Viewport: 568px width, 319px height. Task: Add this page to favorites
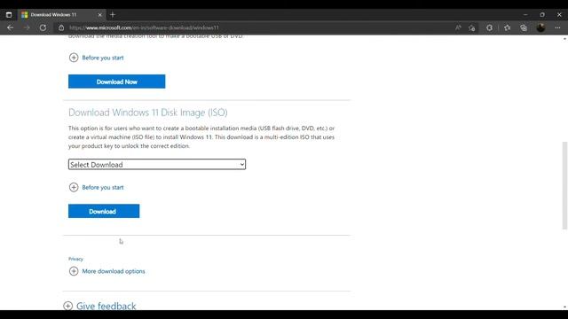point(471,27)
